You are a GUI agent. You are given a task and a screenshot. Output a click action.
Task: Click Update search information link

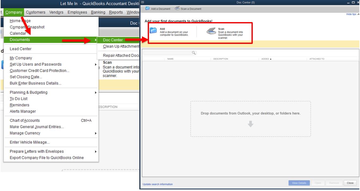[x=158, y=184]
